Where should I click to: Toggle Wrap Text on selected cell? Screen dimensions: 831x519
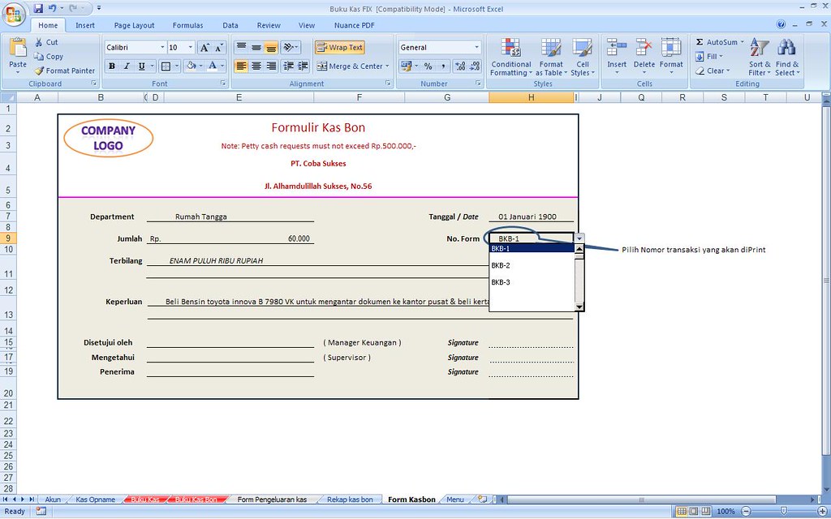coord(340,48)
